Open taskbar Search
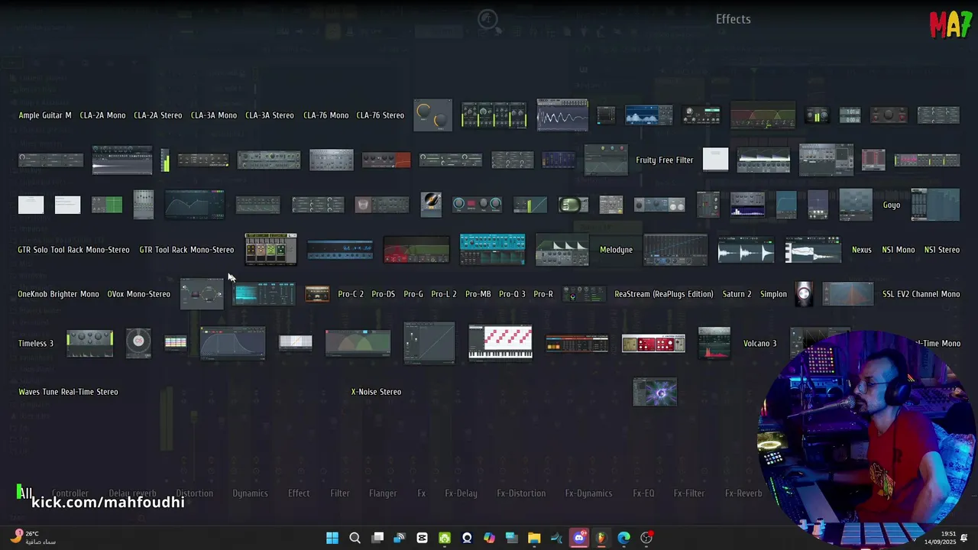Image resolution: width=978 pixels, height=550 pixels. [x=355, y=538]
